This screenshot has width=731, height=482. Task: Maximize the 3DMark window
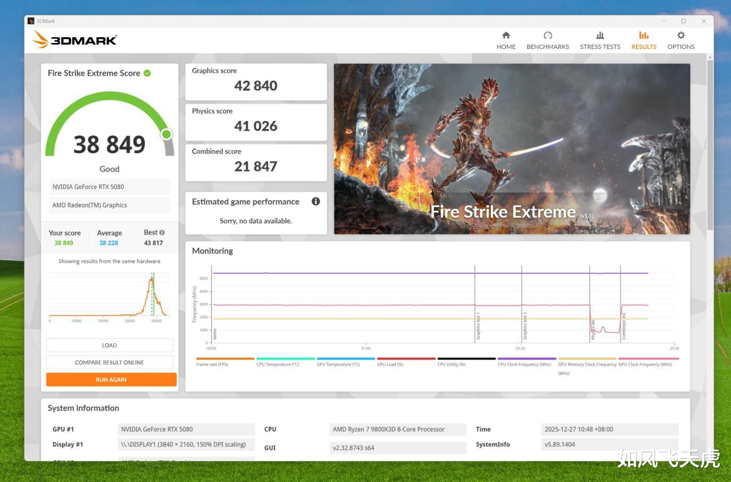point(684,21)
